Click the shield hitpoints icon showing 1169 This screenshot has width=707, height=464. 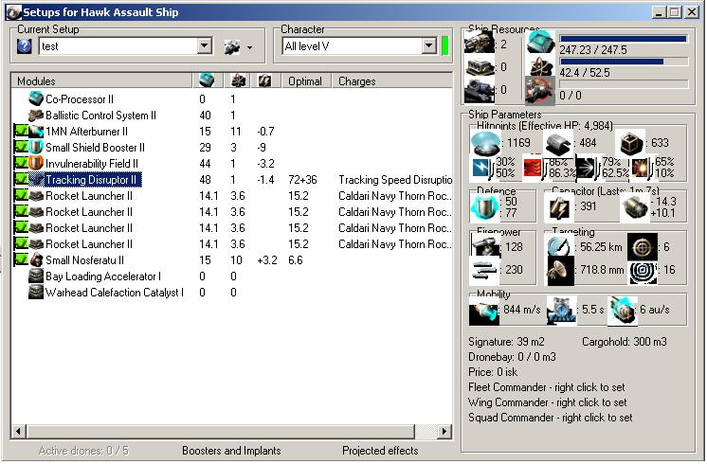(x=485, y=143)
